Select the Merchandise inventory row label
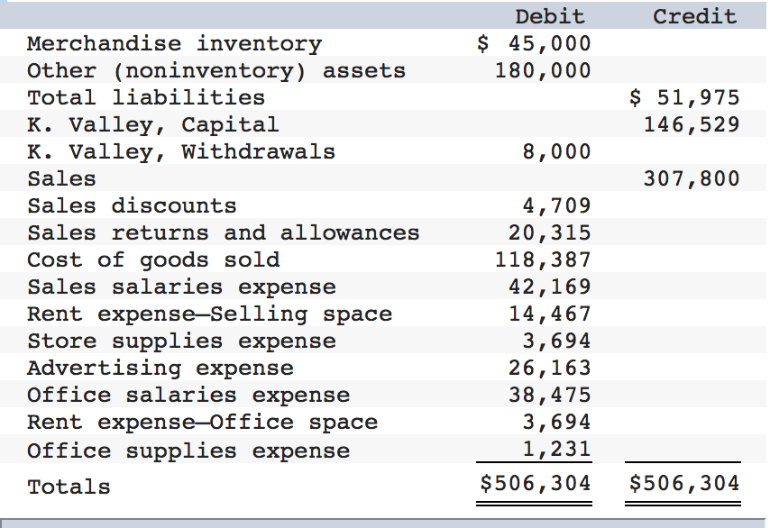Viewport: 770px width, 528px height. pos(174,43)
